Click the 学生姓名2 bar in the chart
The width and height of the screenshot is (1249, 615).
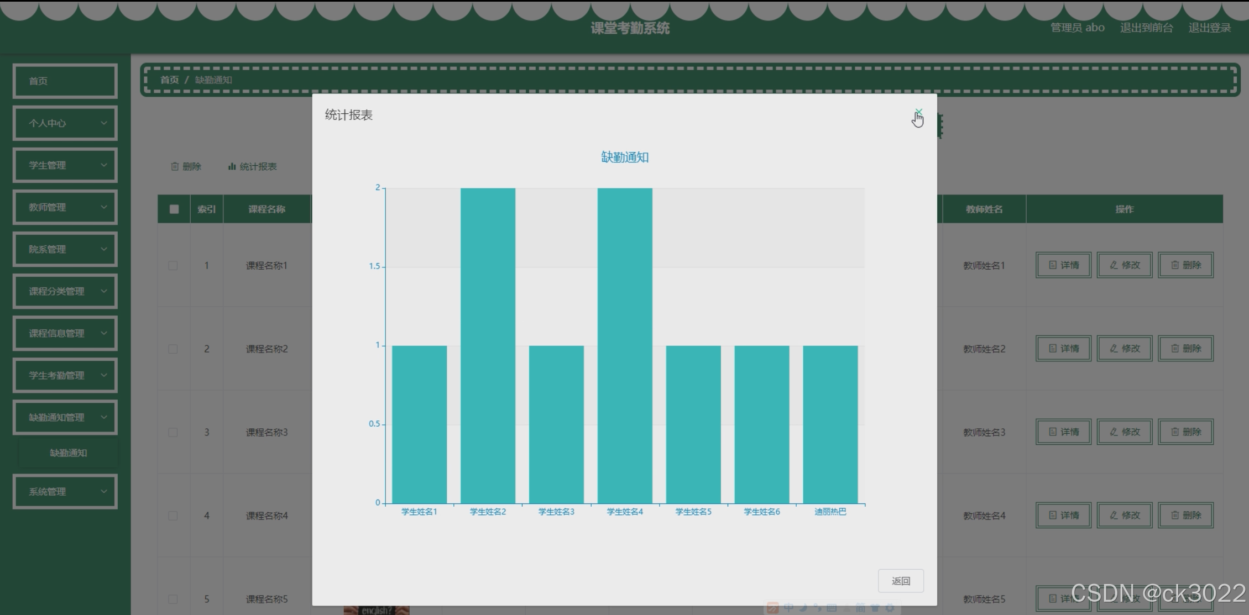coord(488,345)
